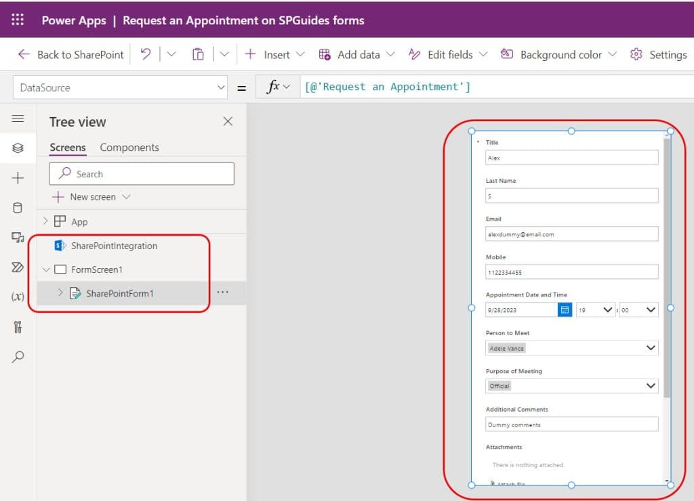Open the Search magnifier icon in sidebar
The height and width of the screenshot is (501, 694).
[x=18, y=356]
